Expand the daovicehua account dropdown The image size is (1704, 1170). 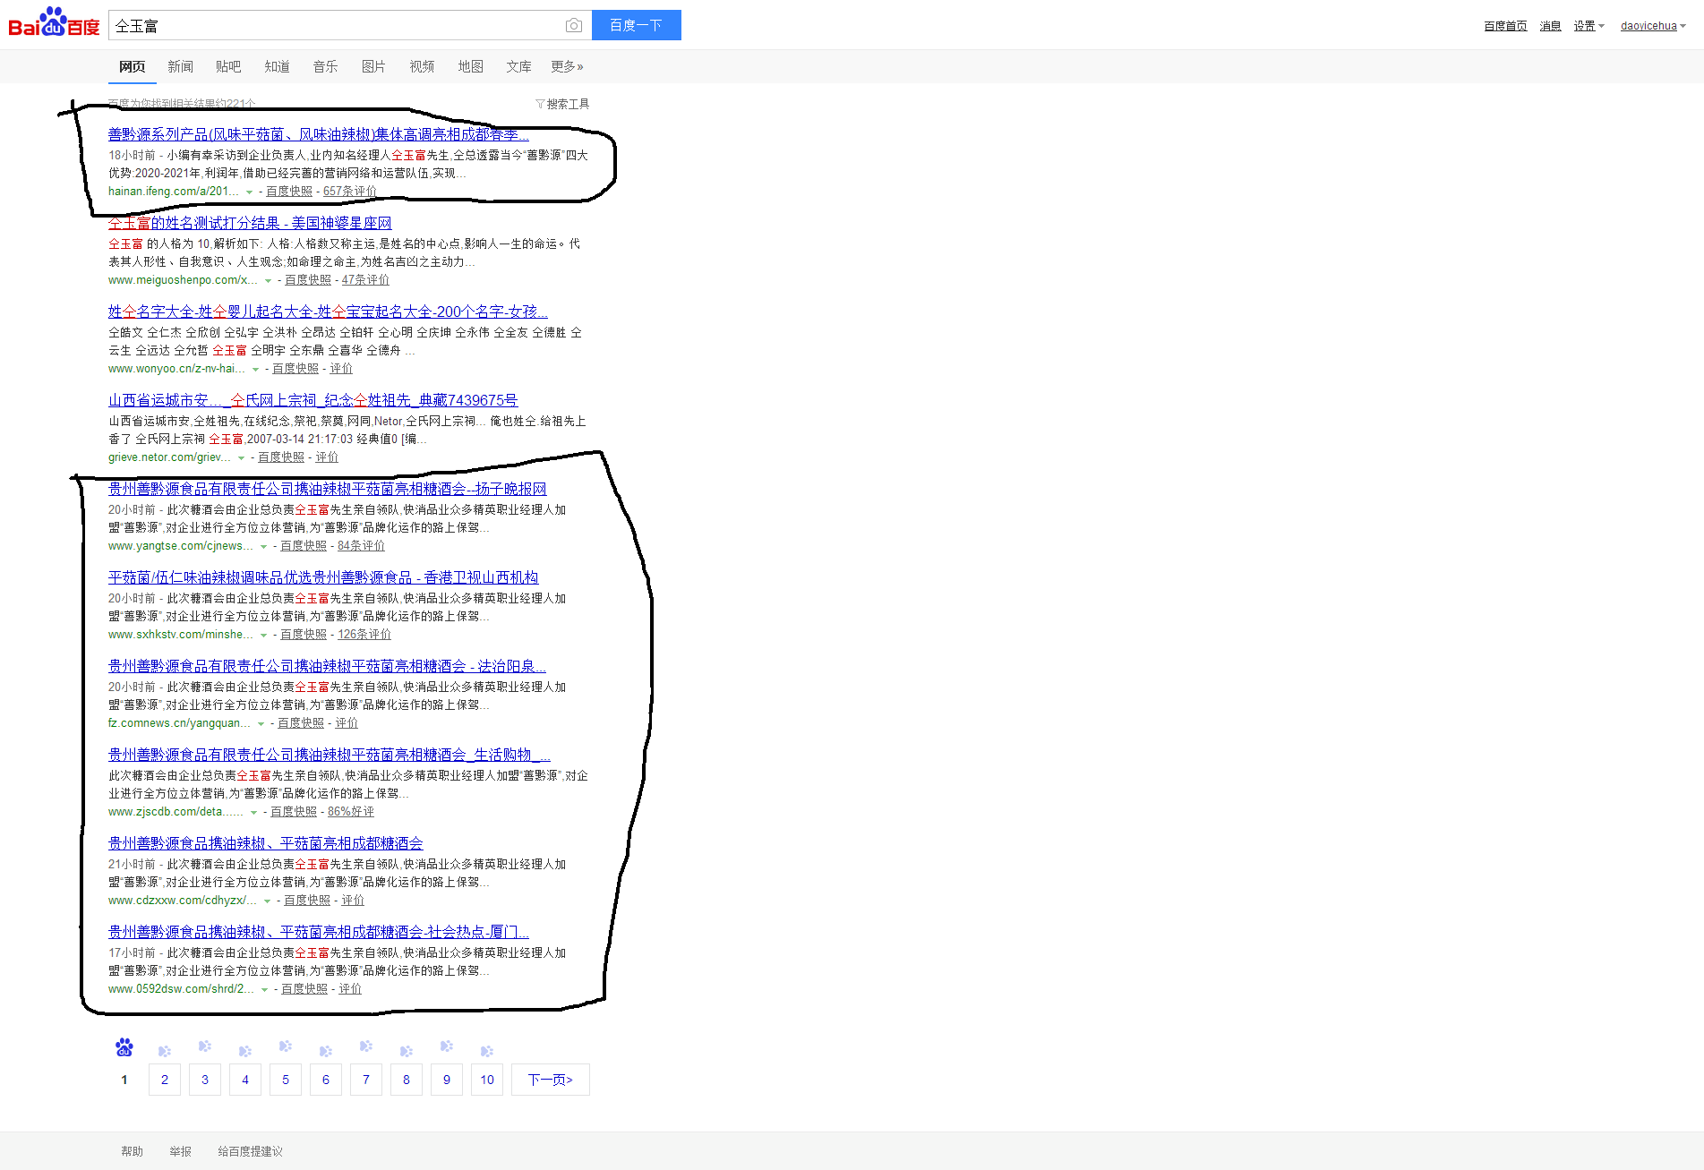click(x=1653, y=26)
